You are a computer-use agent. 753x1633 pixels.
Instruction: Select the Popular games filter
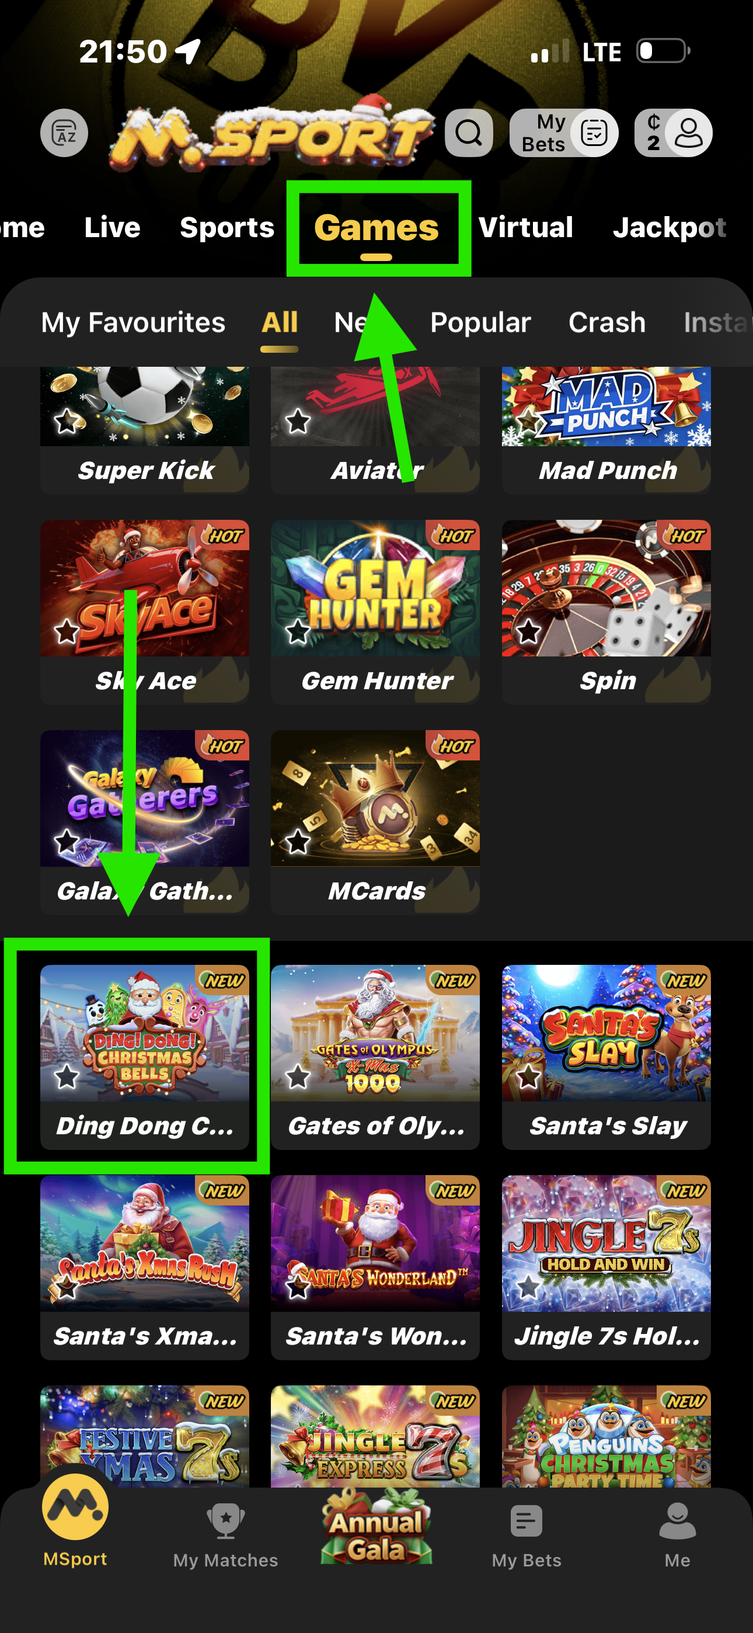480,322
